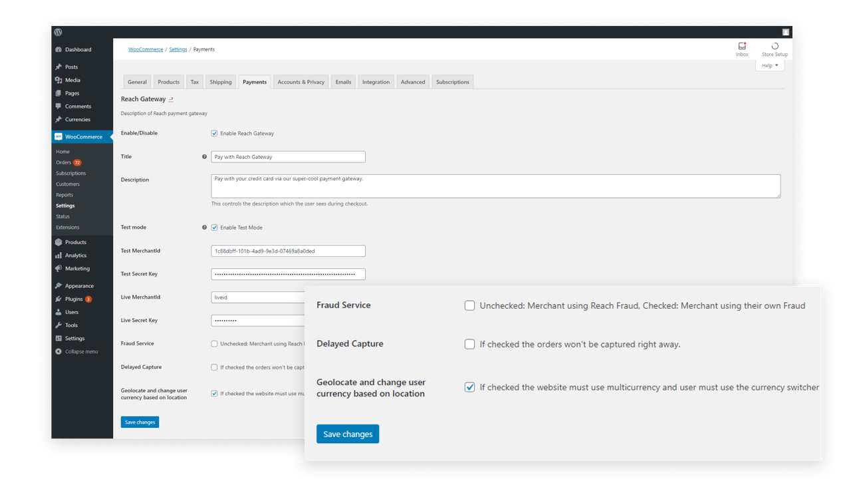851x487 pixels.
Task: Open Customers submenu item
Action: 68,184
